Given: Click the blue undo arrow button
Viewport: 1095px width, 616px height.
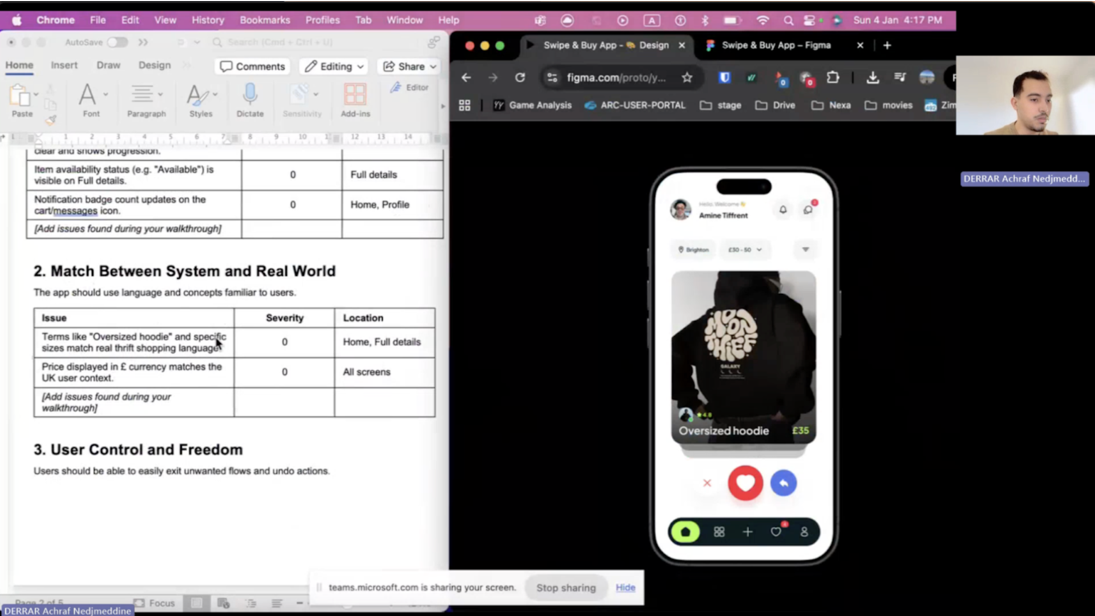Looking at the screenshot, I should point(783,483).
